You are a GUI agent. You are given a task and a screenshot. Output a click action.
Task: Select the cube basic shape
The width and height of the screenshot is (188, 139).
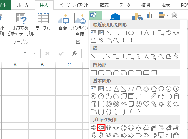tap(94, 104)
